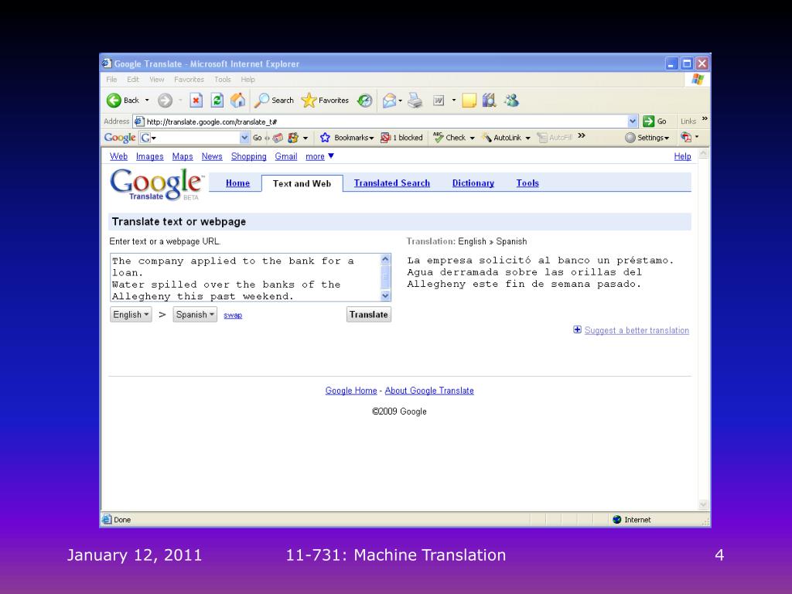
Task: Click the Google toolbar search field
Action: tap(196, 138)
